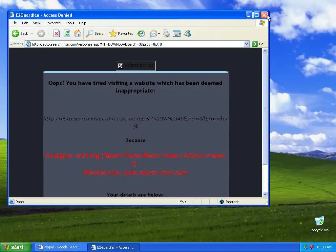The width and height of the screenshot is (336, 252).
Task: Click the Because label text
Action: point(136,140)
